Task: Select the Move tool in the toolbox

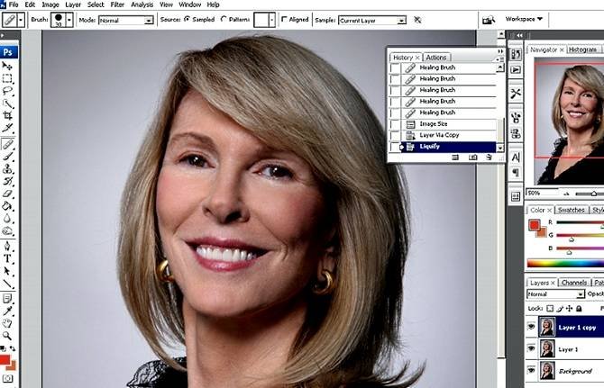Action: (8, 66)
